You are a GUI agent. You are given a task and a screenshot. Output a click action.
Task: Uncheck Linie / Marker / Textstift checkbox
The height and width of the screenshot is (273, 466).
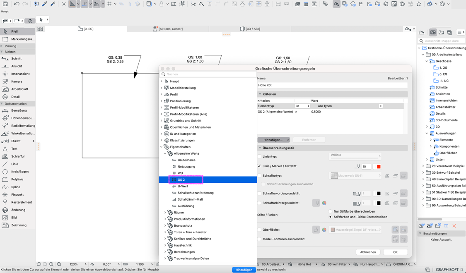[259, 166]
